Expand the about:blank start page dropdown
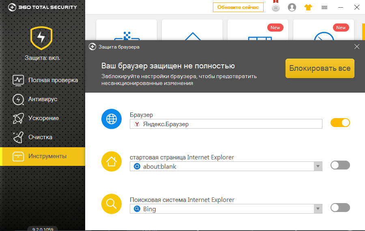 pos(318,166)
